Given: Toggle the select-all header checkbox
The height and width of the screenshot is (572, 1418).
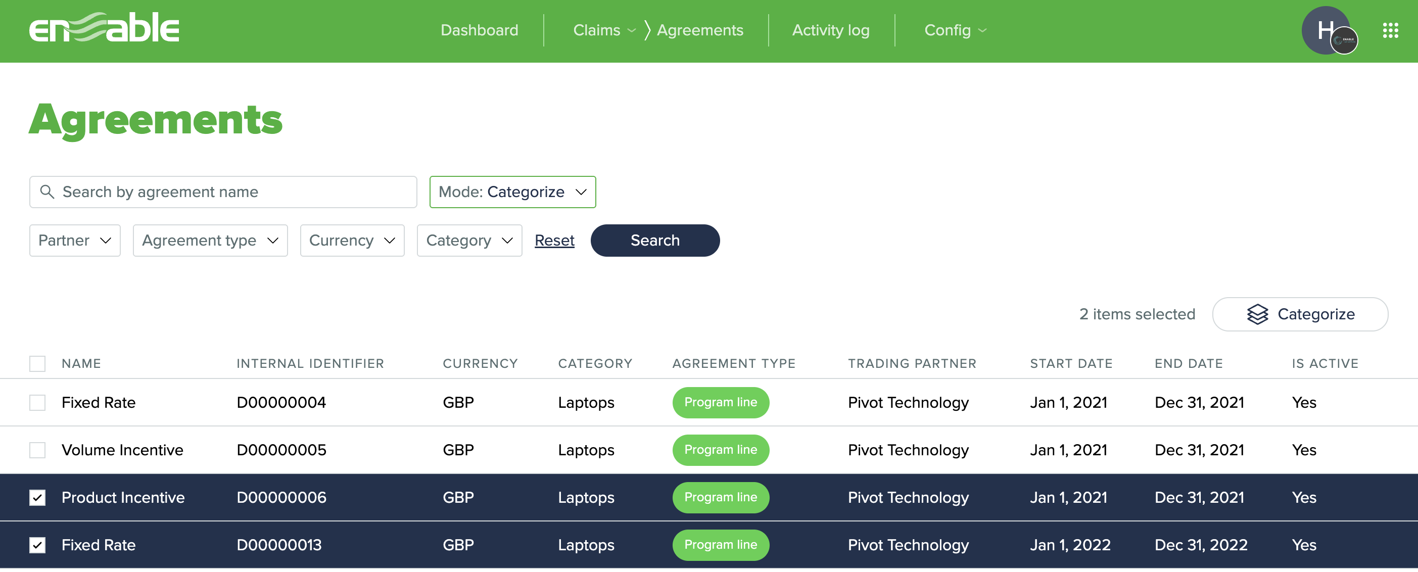Looking at the screenshot, I should click(x=37, y=364).
